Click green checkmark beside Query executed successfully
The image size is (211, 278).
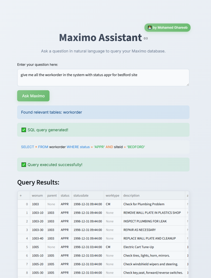24,165
